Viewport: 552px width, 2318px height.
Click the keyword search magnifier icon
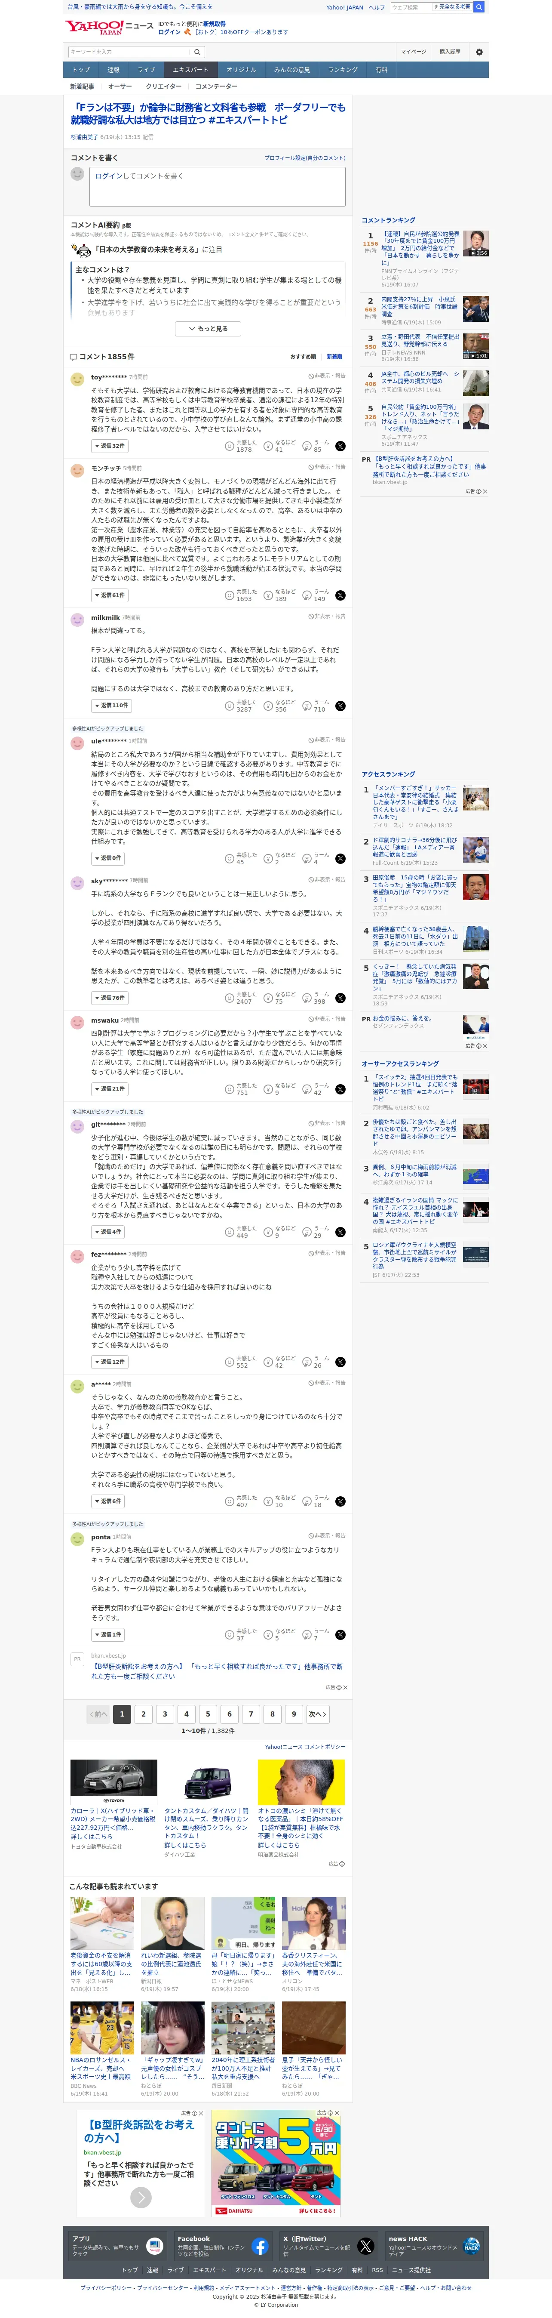pos(197,51)
